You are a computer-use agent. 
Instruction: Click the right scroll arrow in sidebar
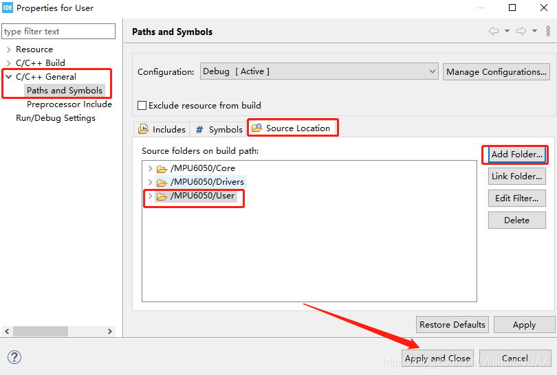[110, 331]
